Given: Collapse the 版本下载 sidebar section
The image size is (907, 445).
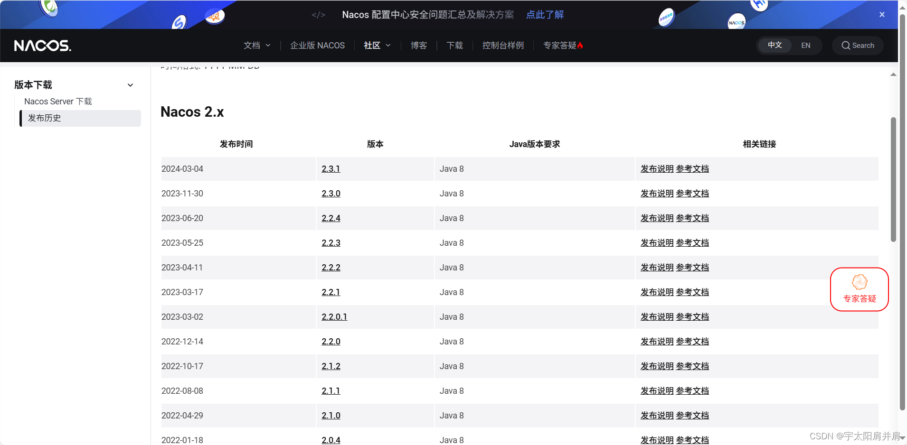Looking at the screenshot, I should (x=130, y=85).
